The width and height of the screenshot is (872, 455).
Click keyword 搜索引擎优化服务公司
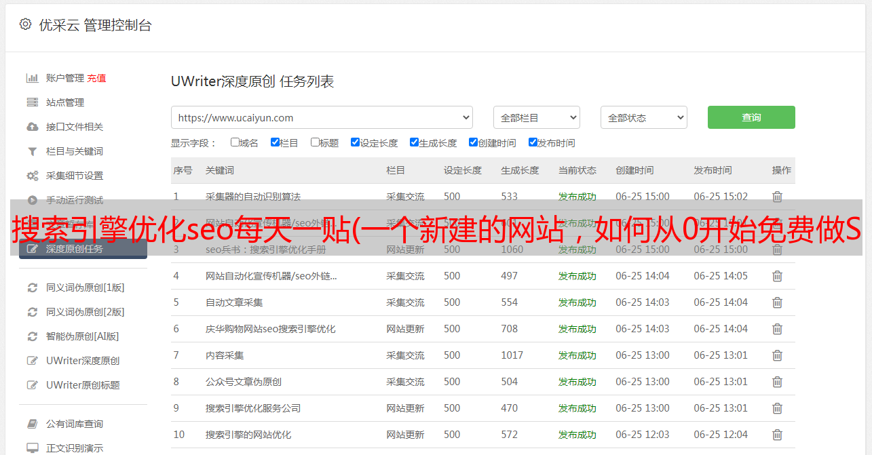point(253,408)
